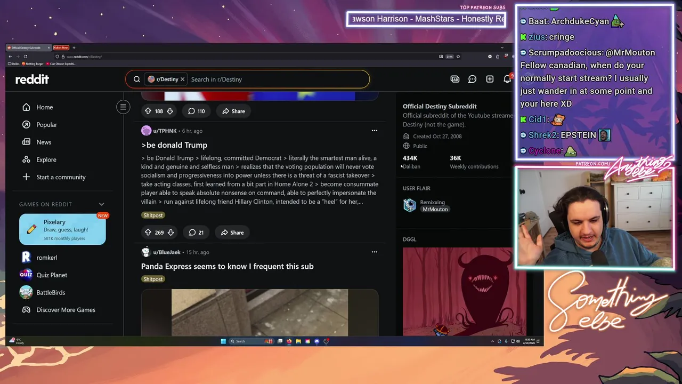Open u/TPHNK user profile
Screen dimensions: 682x384
point(165,131)
